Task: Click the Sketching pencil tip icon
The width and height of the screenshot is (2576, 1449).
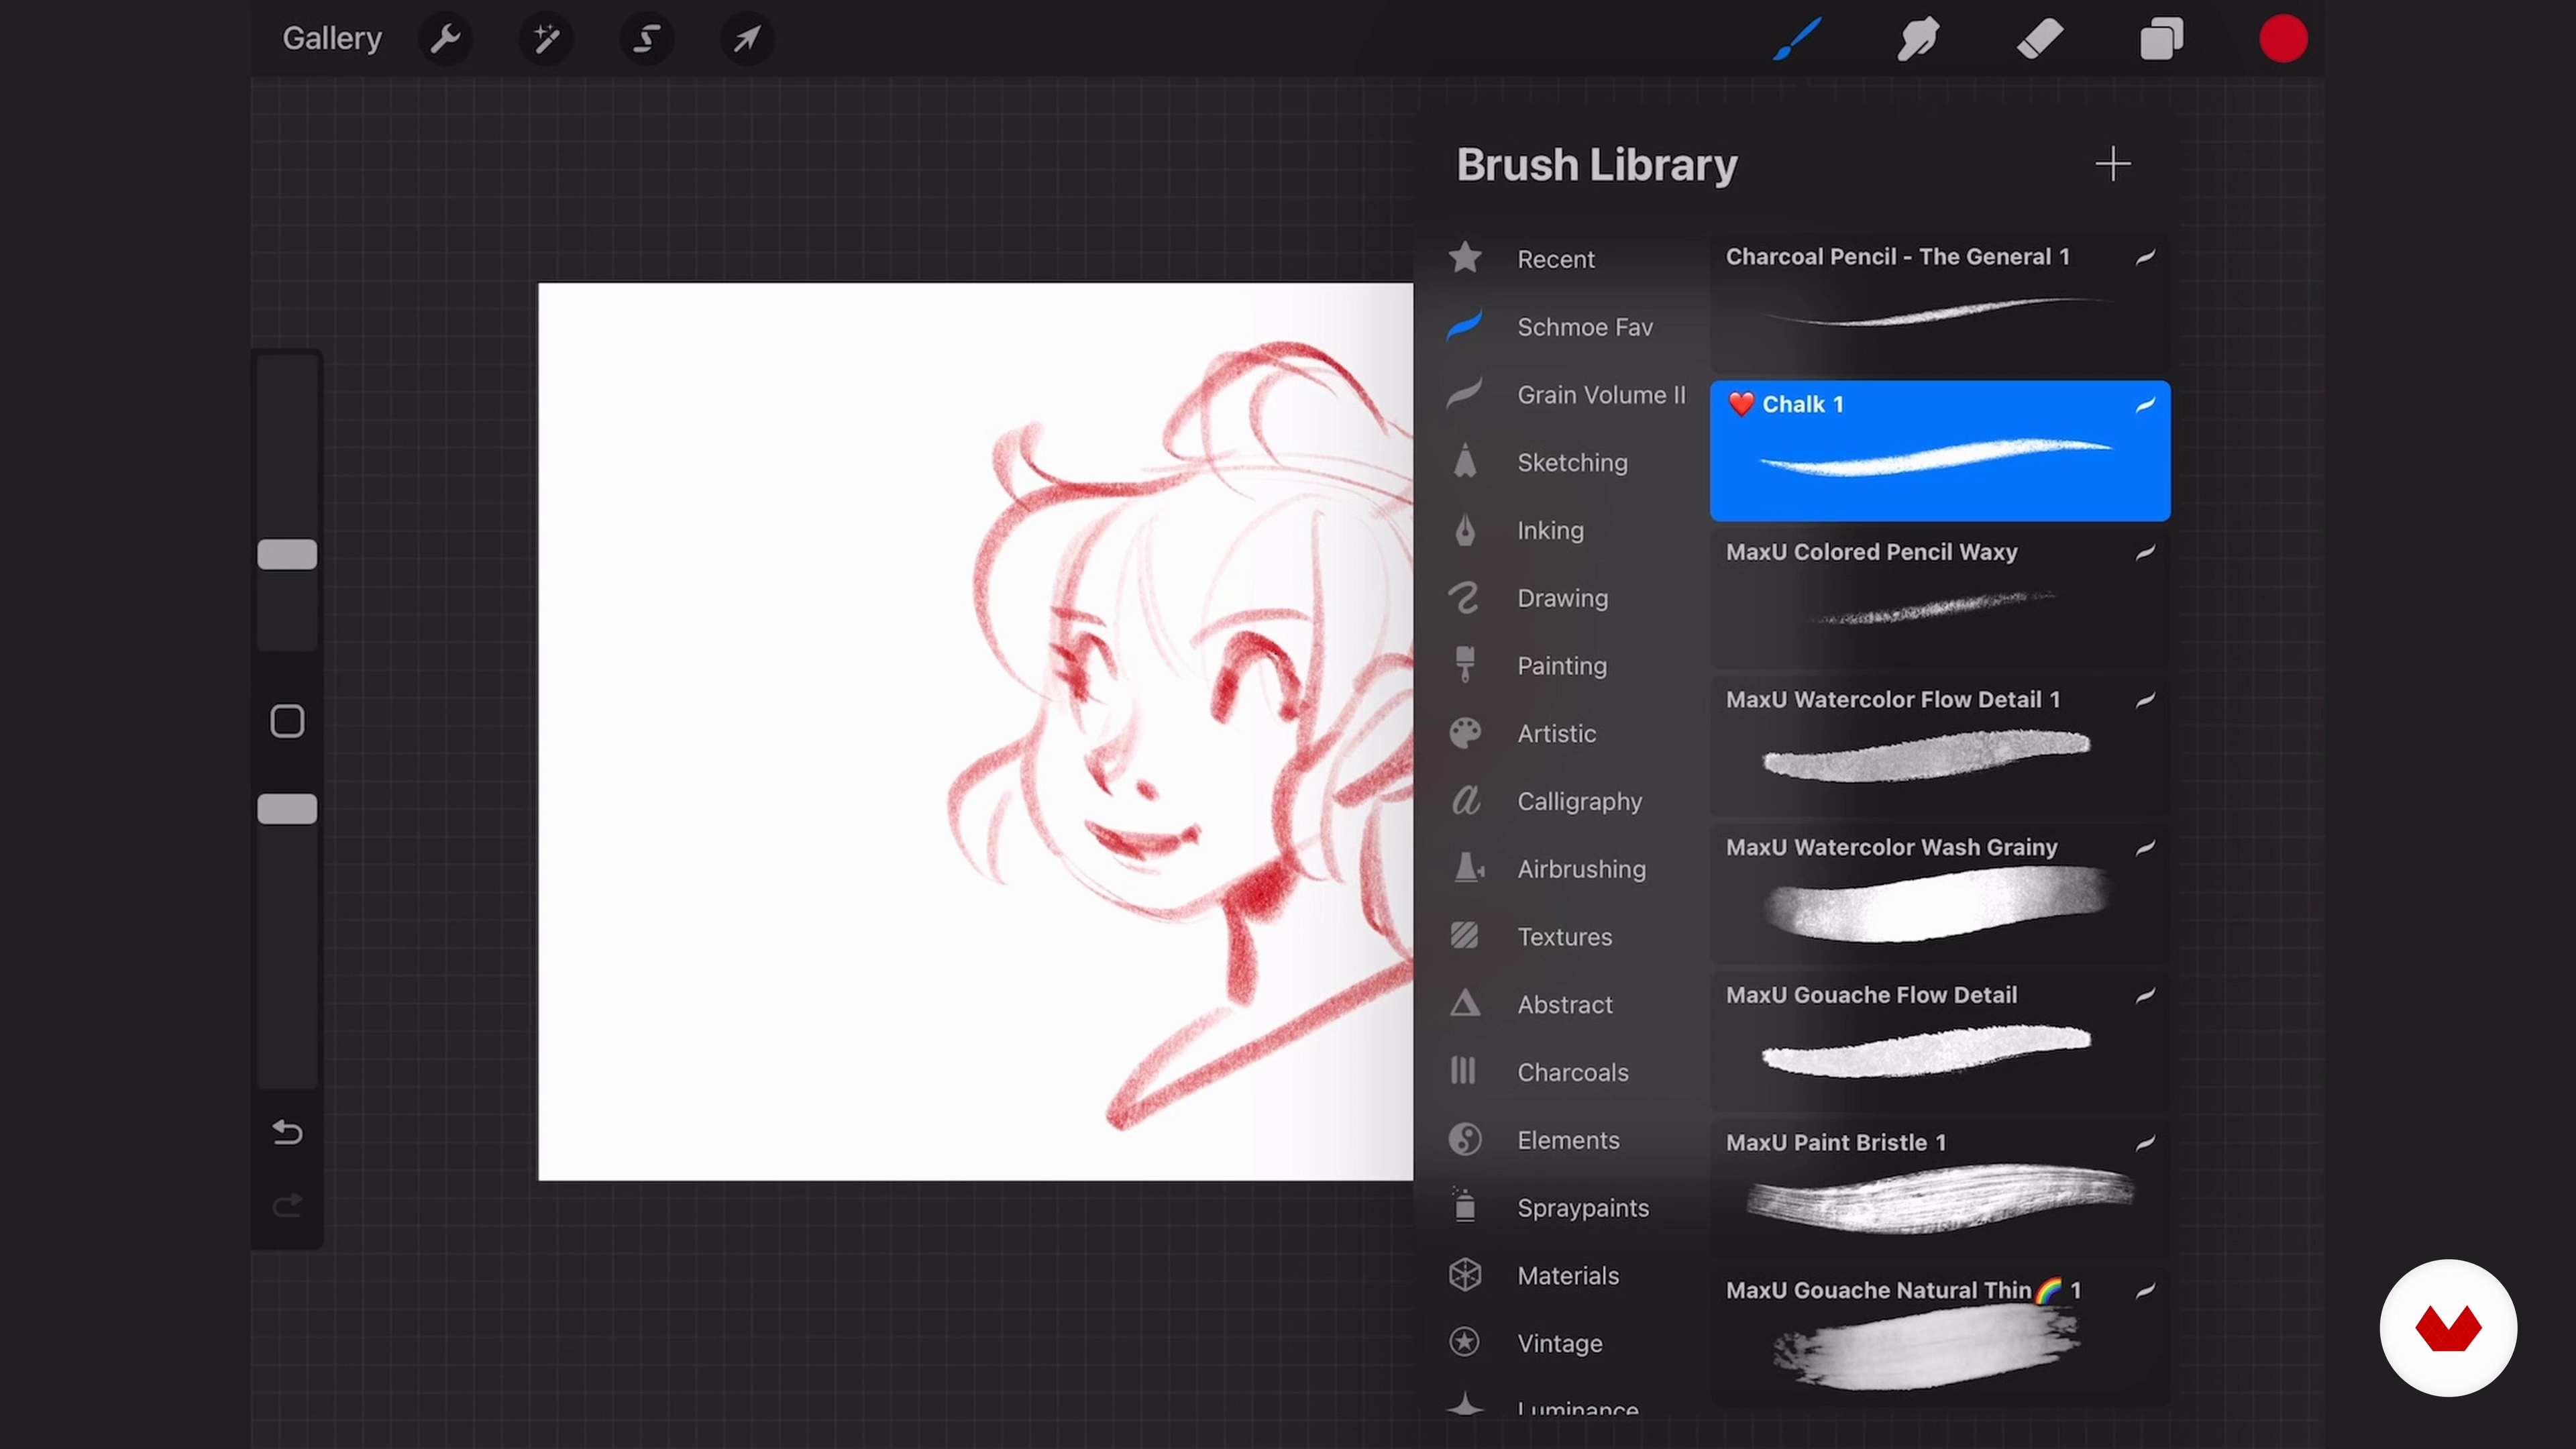Action: click(x=1465, y=461)
